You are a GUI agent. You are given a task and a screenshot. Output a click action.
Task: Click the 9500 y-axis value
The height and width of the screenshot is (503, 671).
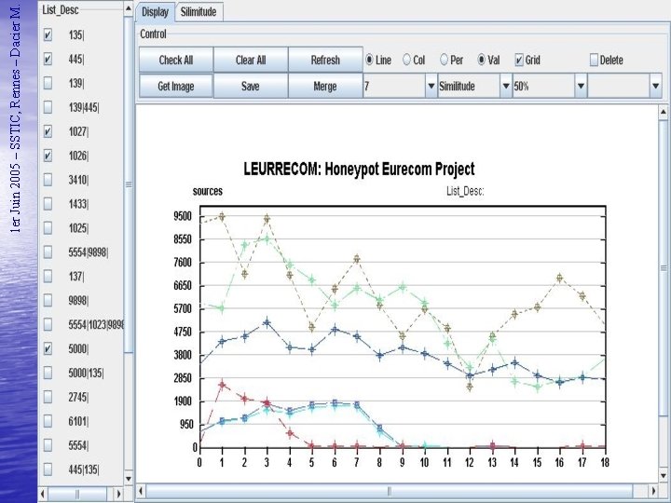click(x=183, y=216)
